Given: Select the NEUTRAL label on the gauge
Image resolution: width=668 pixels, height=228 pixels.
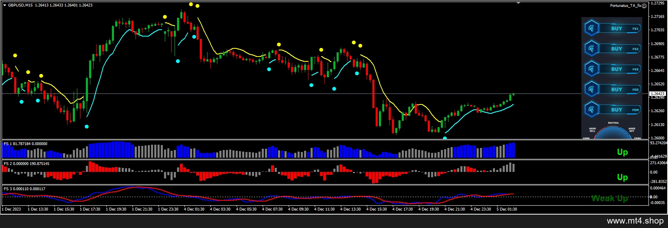Looking at the screenshot, I should click(x=613, y=123).
